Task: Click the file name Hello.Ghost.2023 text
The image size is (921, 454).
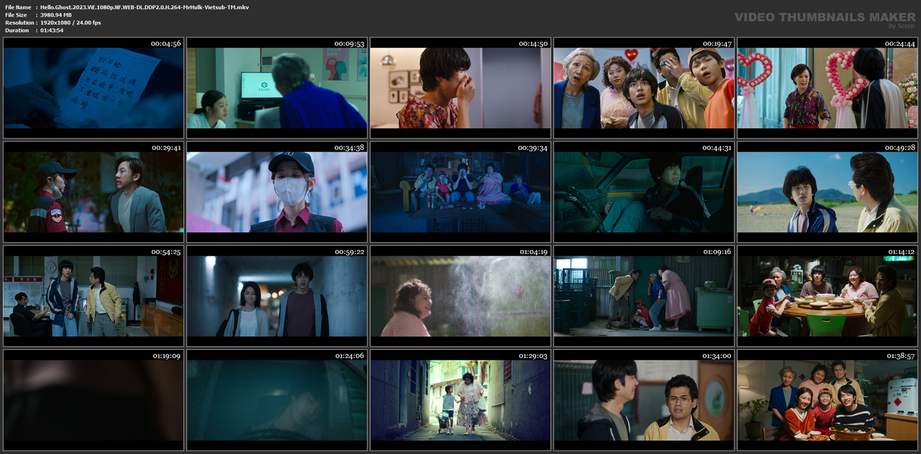Action: (x=145, y=7)
